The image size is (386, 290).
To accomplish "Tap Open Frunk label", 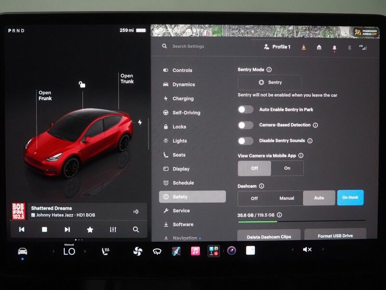I will tap(45, 95).
